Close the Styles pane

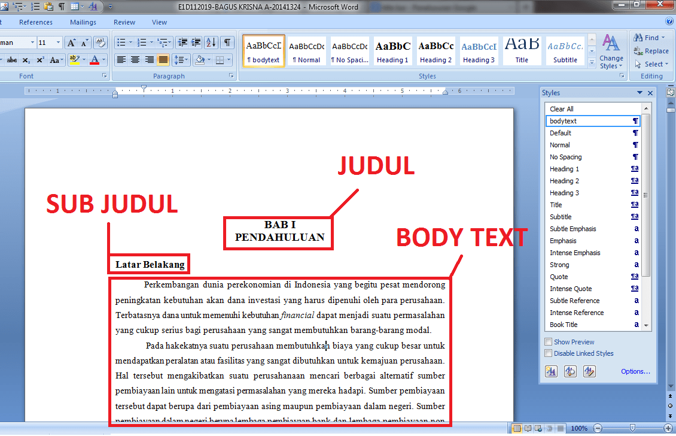click(x=650, y=93)
